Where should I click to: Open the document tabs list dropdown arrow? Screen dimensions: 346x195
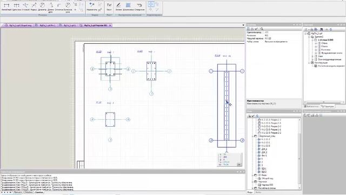(x=243, y=25)
